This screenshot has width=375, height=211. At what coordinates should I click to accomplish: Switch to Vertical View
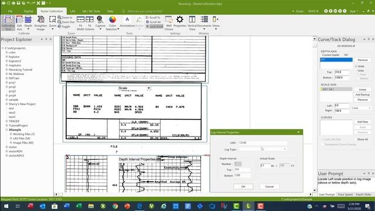pos(192,23)
